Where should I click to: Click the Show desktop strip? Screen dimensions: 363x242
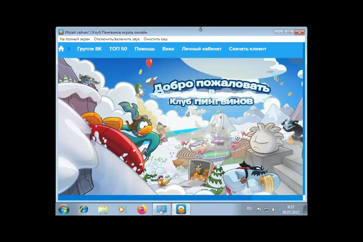pos(305,209)
